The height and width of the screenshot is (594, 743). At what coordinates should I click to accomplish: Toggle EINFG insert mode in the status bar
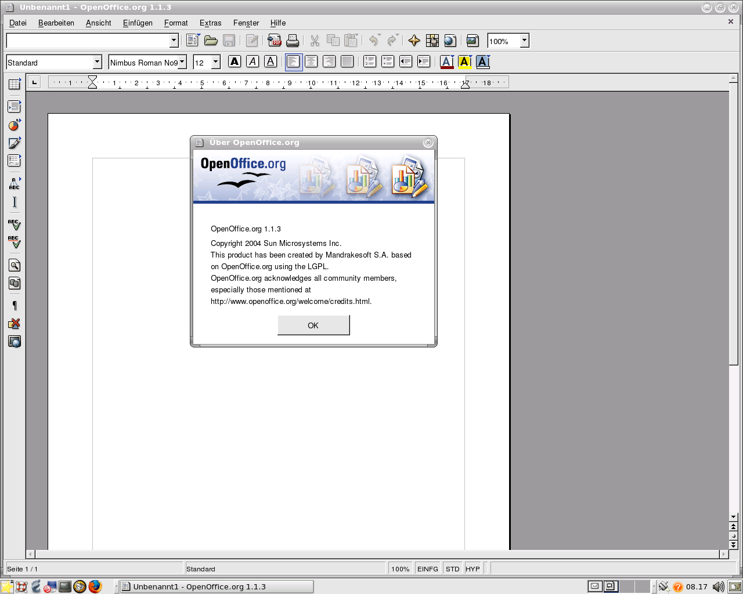pyautogui.click(x=427, y=569)
